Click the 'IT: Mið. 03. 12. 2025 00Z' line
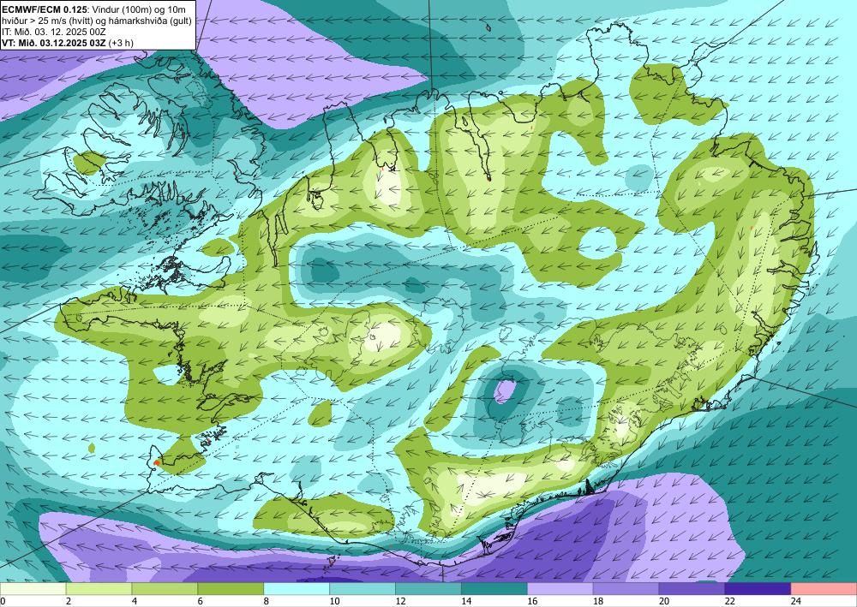 point(53,32)
